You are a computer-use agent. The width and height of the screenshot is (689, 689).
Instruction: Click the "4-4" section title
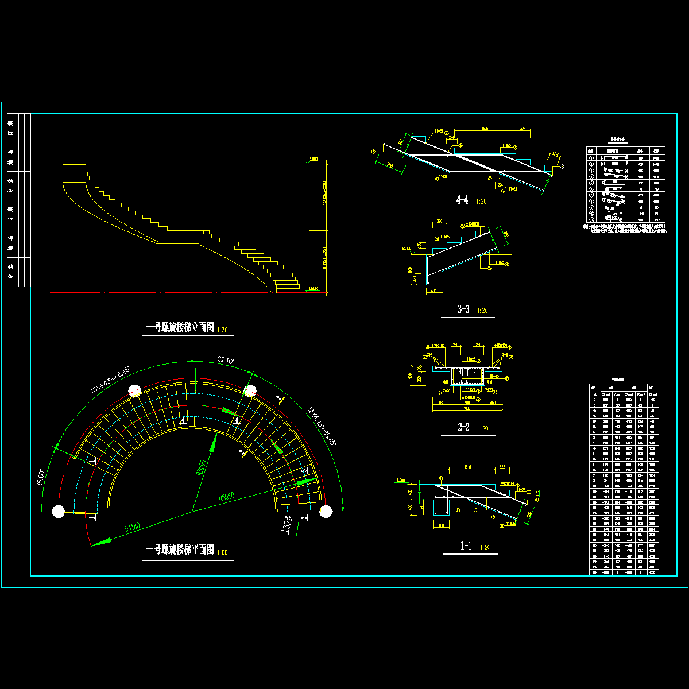(x=462, y=200)
